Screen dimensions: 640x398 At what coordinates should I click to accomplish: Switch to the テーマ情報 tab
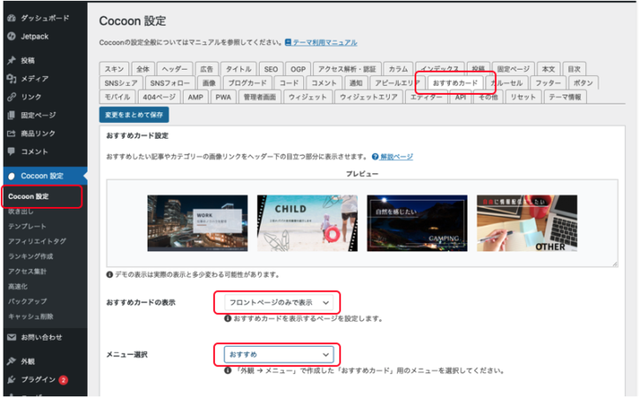point(565,96)
